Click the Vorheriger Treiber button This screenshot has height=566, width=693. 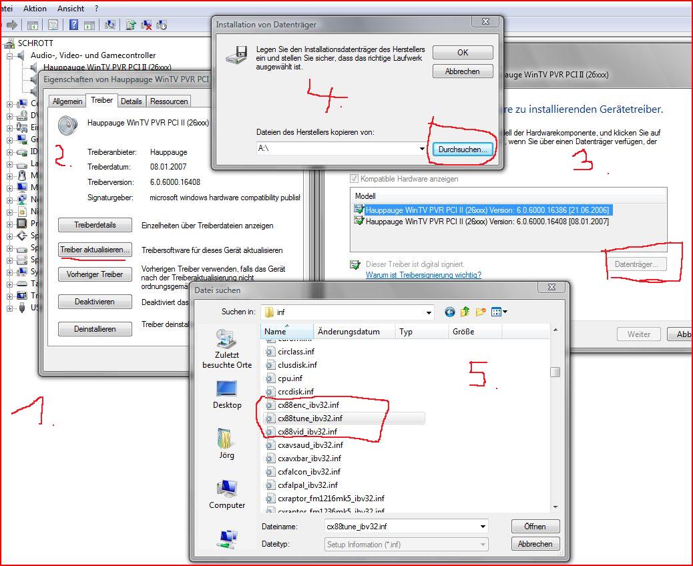click(95, 274)
